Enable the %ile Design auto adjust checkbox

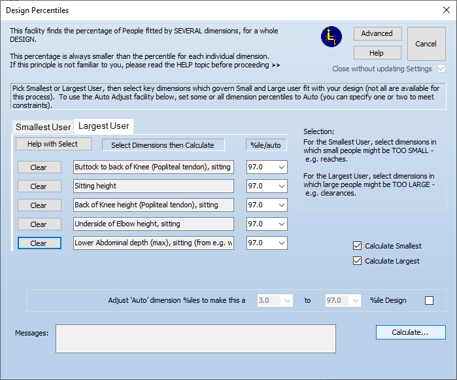(429, 301)
